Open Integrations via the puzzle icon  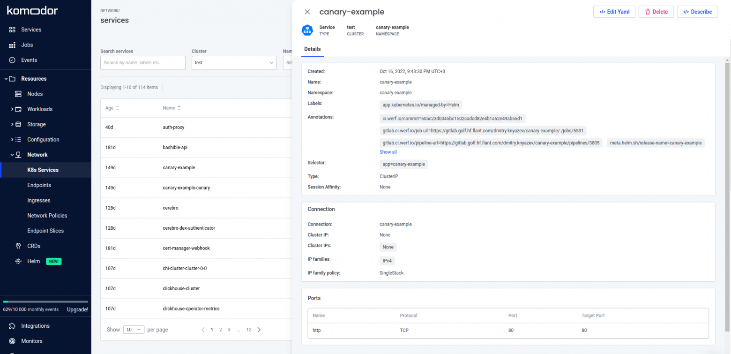point(12,326)
